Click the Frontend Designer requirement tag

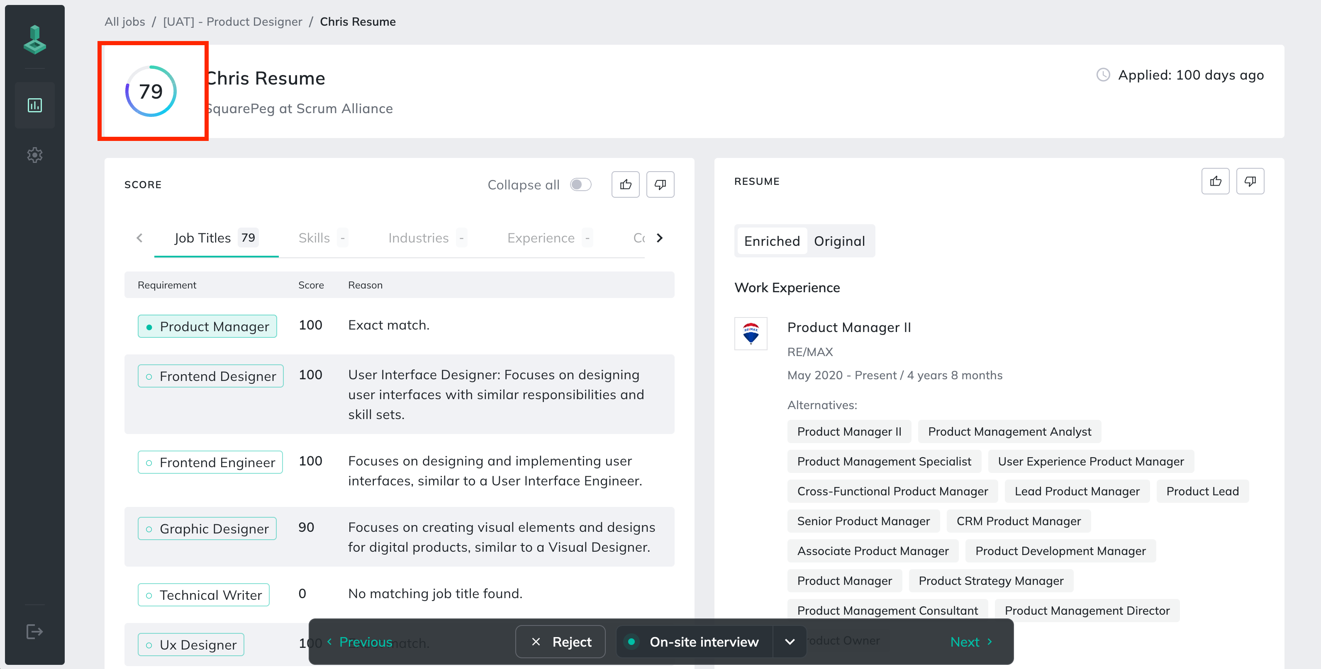[x=211, y=376]
